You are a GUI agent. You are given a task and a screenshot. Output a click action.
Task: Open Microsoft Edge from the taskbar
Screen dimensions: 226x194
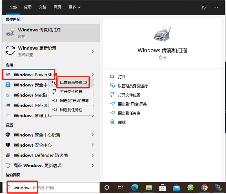coord(135,187)
